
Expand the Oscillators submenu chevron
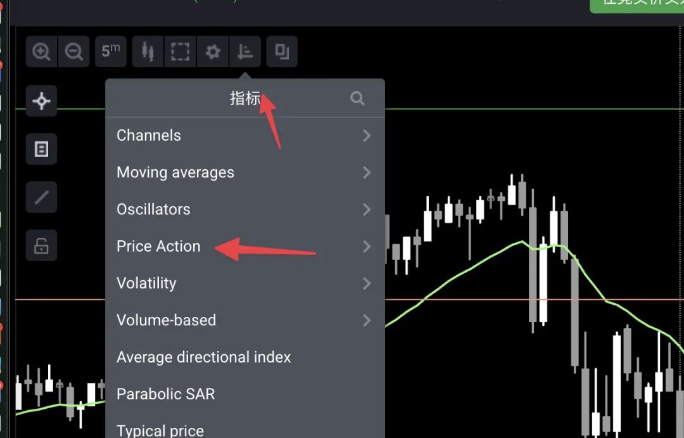click(367, 209)
